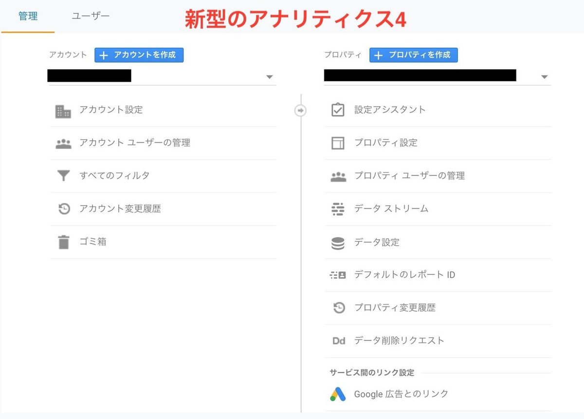The width and height of the screenshot is (584, 419).
Task: Click the history icon for アカウント変更履歴
Action: point(64,209)
